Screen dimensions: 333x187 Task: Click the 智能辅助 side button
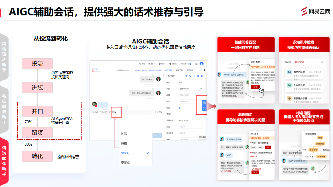click(204, 103)
